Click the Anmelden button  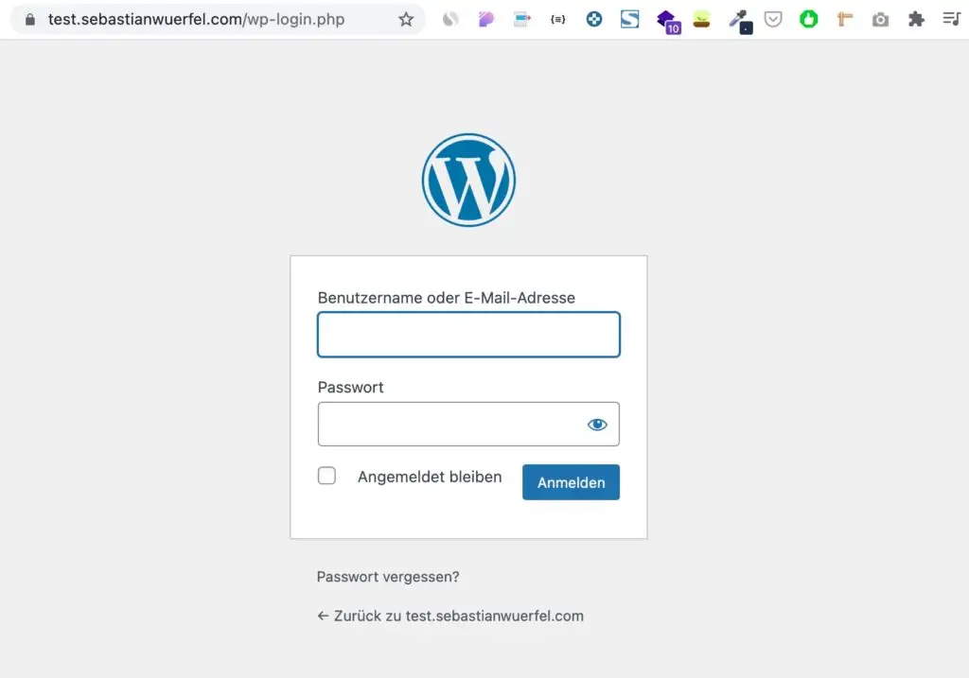point(571,482)
